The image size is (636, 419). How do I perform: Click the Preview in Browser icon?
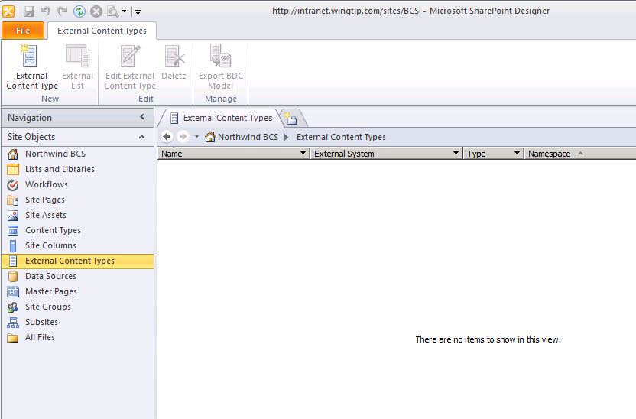pos(113,11)
